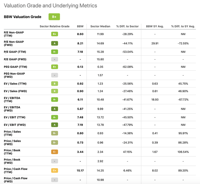
Task: Click B grade badge for EV / Sales (TTM)
Action: point(55,84)
